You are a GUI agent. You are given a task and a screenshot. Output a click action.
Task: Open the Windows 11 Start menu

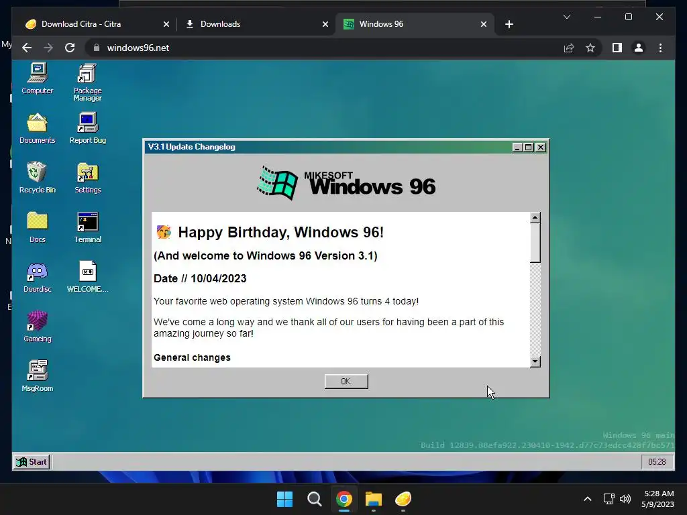pyautogui.click(x=284, y=499)
